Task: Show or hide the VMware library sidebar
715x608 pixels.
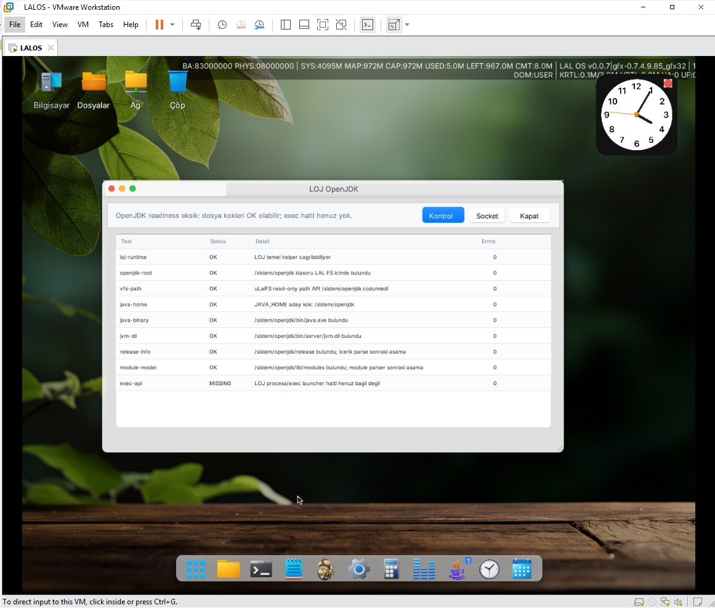Action: point(286,25)
